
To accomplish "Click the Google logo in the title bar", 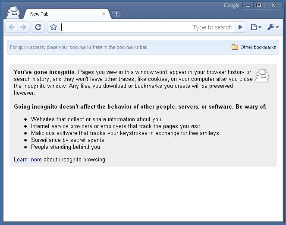I will 231,6.
